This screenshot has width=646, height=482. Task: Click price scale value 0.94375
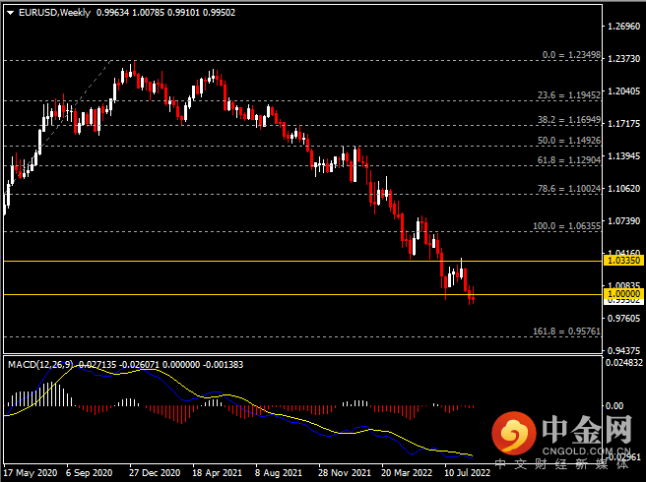[623, 351]
